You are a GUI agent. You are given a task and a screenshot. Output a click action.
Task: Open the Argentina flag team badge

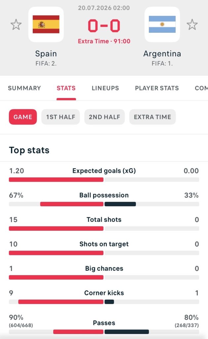coord(162,24)
